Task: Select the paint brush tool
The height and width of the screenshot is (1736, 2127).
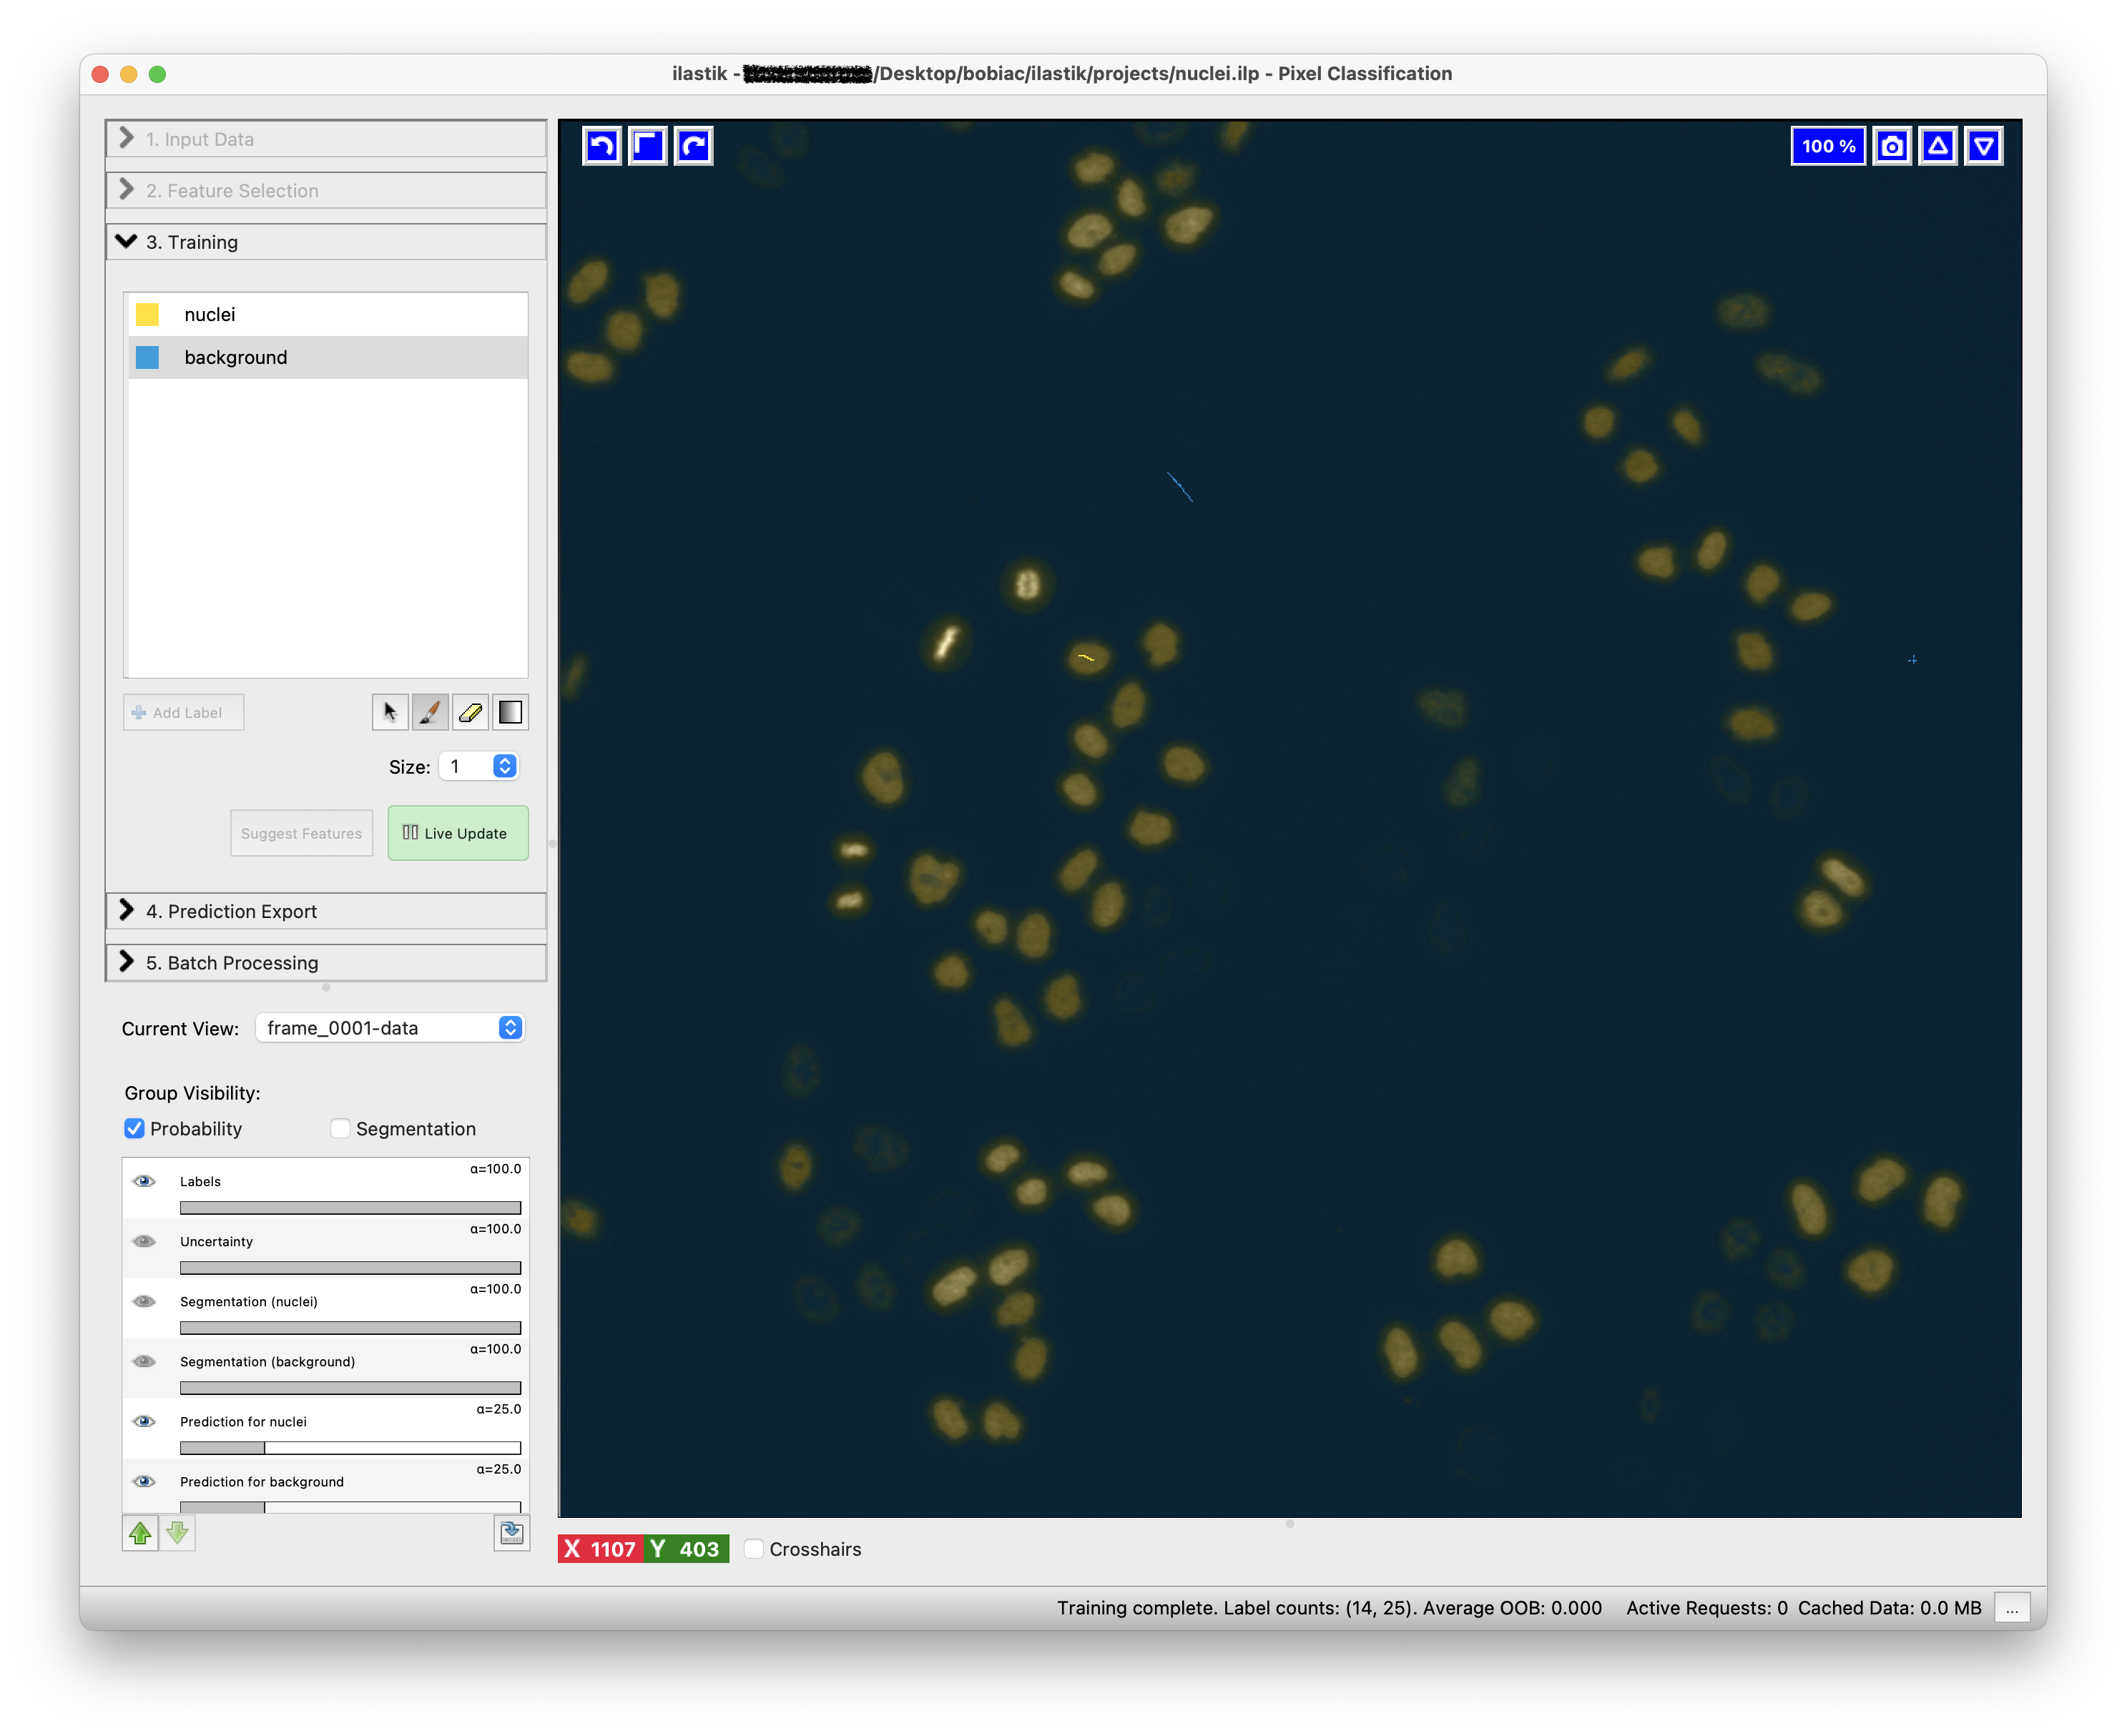Action: coord(431,712)
